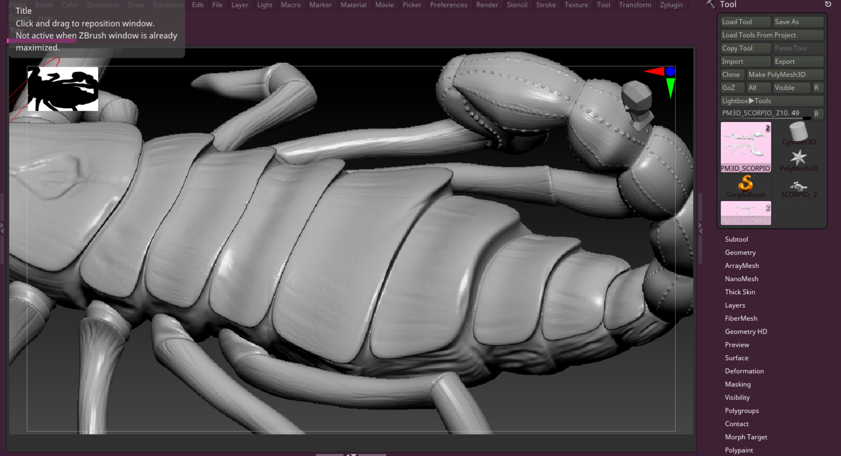The width and height of the screenshot is (841, 456).
Task: Open the Surface subpalette
Action: coord(736,358)
